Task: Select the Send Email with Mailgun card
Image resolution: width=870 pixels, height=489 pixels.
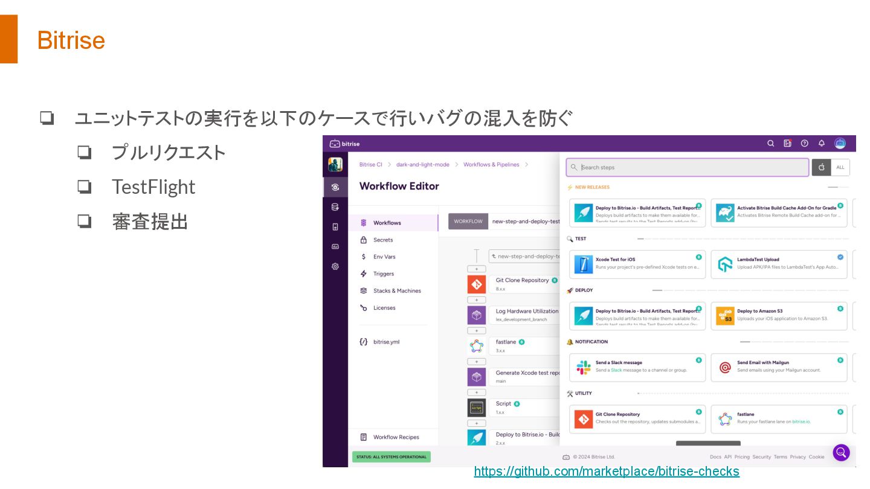Action: pos(779,367)
